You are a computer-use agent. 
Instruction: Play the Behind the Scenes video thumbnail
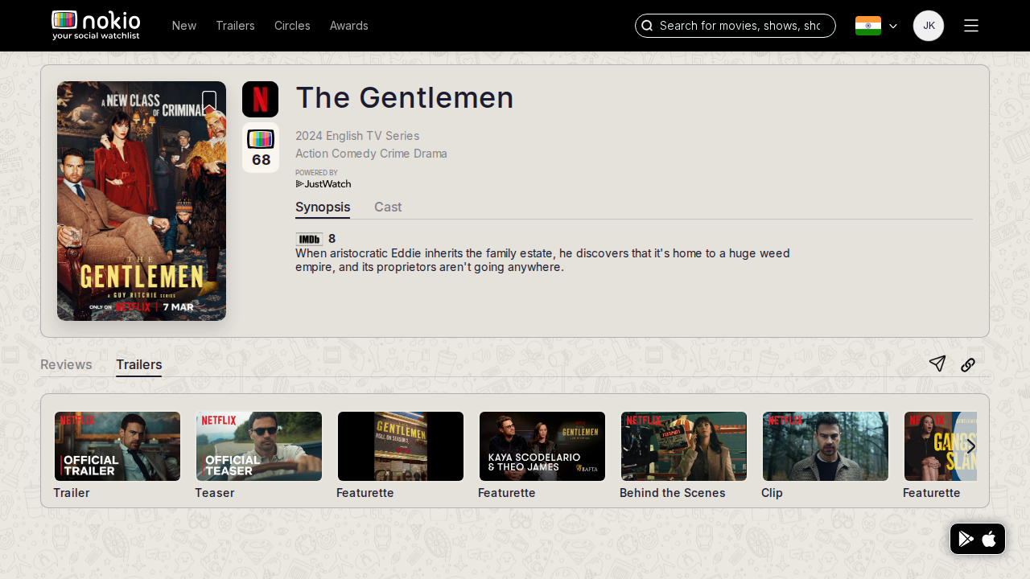coord(684,446)
